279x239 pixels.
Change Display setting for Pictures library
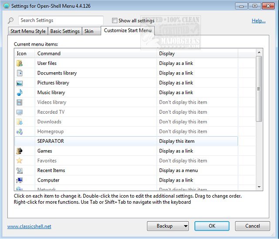pyautogui.click(x=176, y=83)
